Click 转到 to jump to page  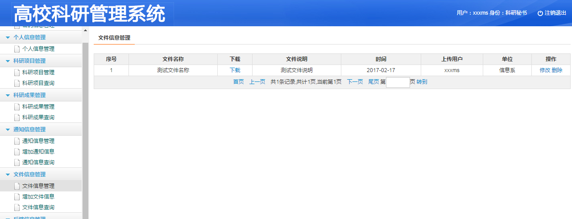[x=422, y=82]
